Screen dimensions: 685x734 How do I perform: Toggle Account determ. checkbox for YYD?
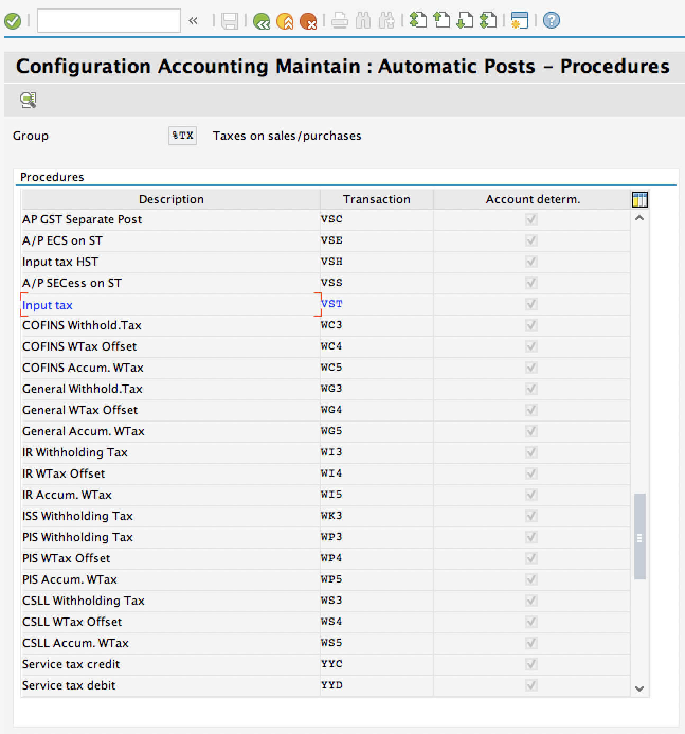click(x=531, y=685)
